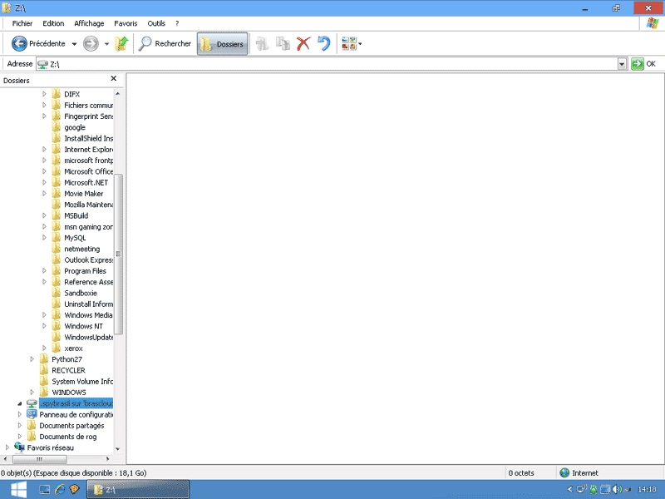
Task: Open the Précédente history dropdown arrow
Action: tap(74, 44)
